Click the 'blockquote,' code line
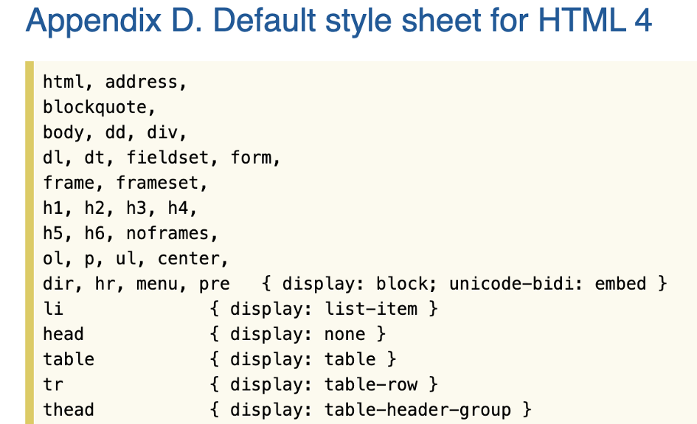The height and width of the screenshot is (424, 697). coord(99,108)
